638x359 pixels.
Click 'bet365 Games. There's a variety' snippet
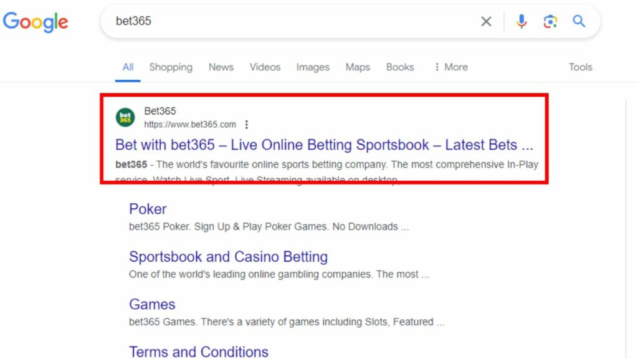(287, 322)
